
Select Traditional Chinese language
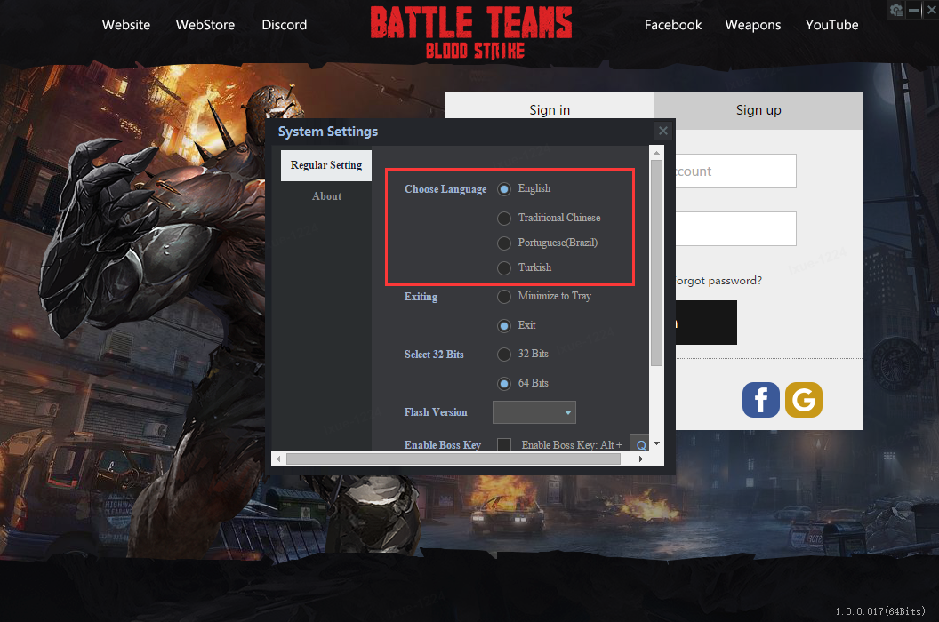pos(503,218)
